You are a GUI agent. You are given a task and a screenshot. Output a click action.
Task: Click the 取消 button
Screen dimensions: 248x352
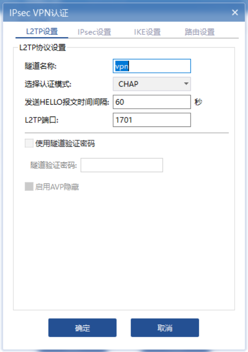click(165, 328)
